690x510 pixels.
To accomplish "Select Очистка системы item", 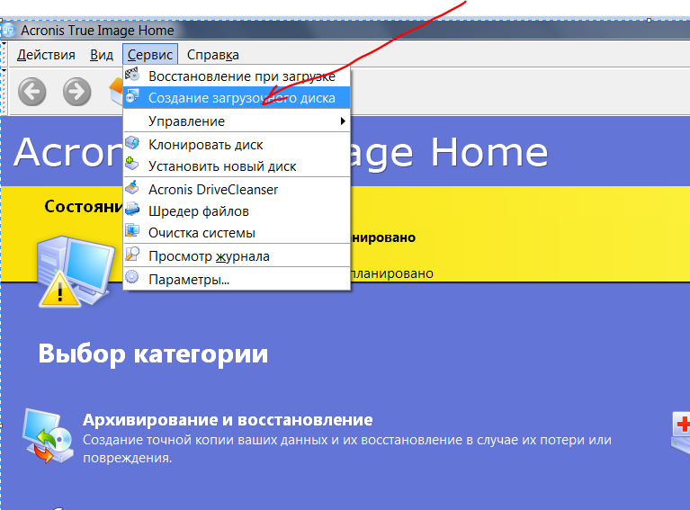I will pos(237,233).
